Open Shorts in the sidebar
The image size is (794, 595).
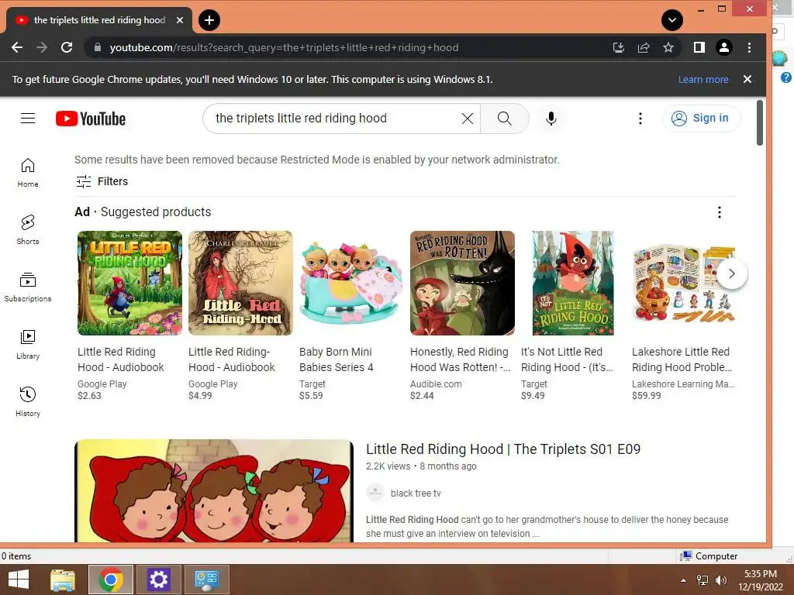coord(28,229)
